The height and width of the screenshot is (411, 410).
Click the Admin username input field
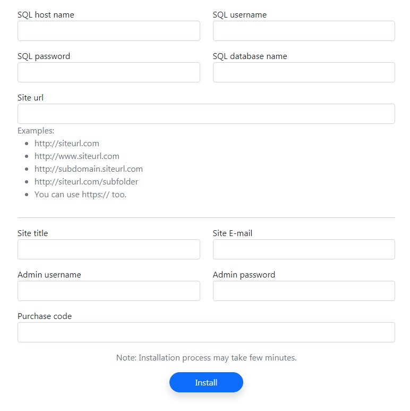108,291
